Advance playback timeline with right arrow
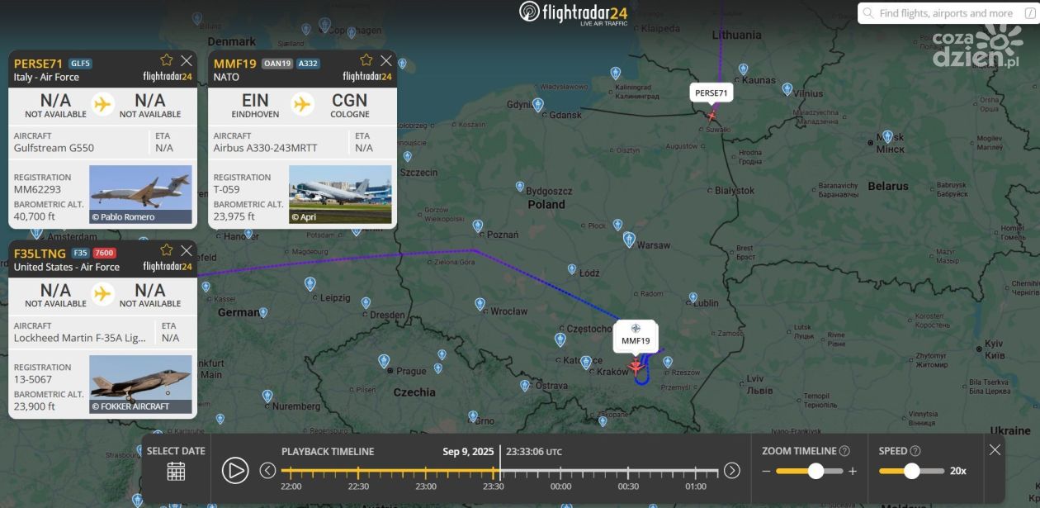Screen dimensions: 1040x508 (732, 470)
